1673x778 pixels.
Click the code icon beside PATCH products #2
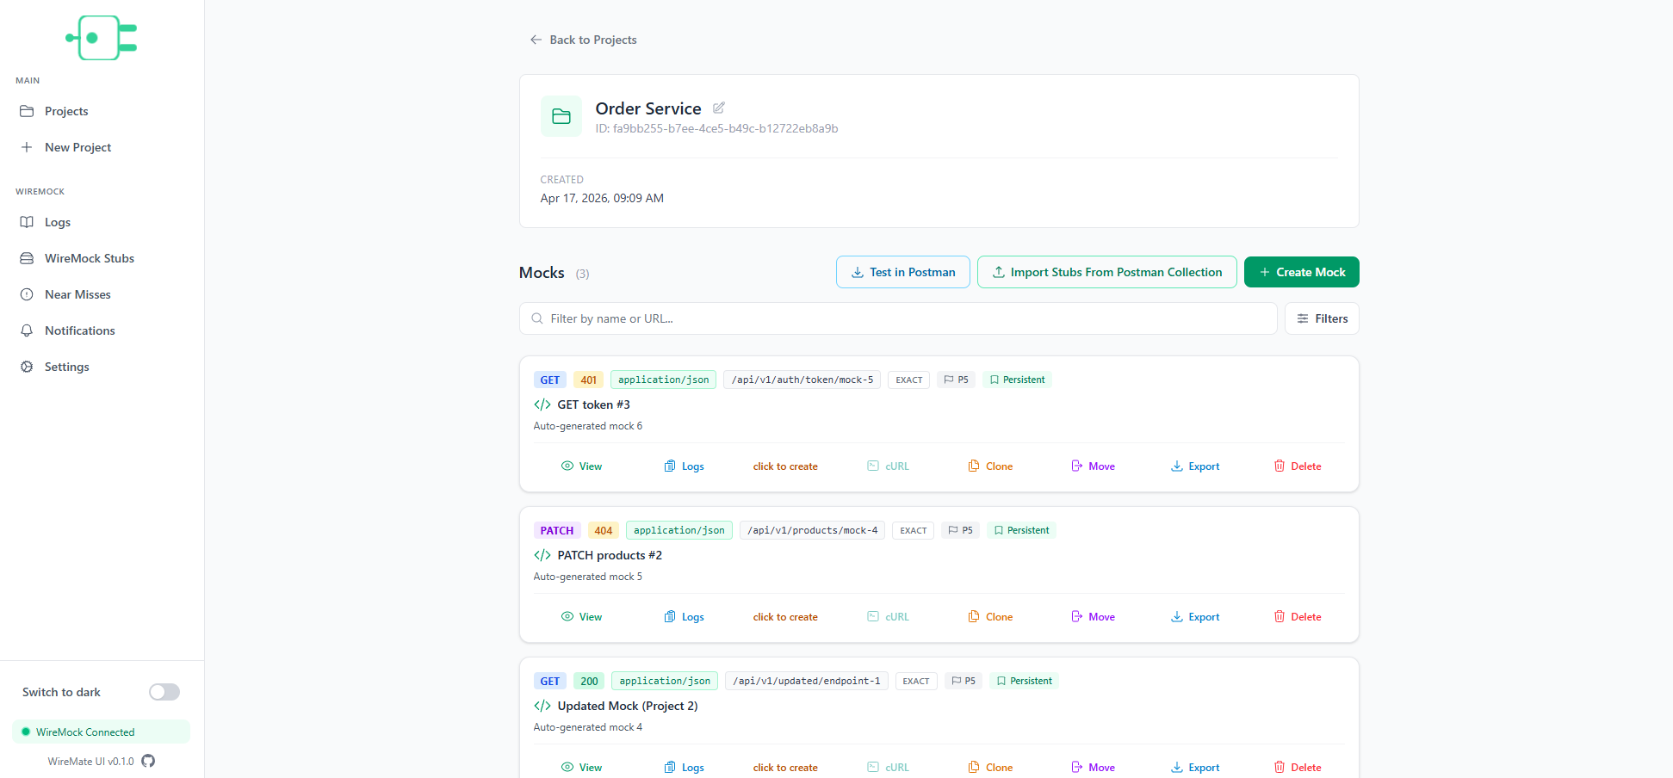[542, 555]
